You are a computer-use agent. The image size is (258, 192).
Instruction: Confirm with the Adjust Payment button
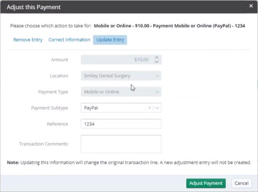206,183
